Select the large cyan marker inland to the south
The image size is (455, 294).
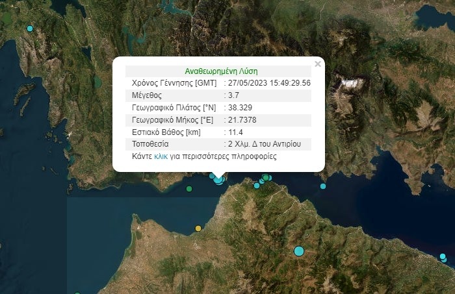[x=299, y=251]
